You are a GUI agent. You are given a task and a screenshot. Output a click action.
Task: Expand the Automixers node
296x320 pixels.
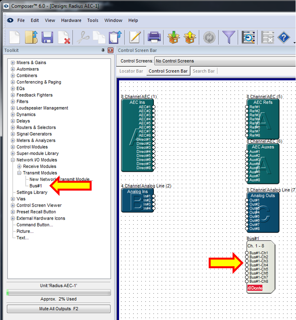click(x=13, y=69)
